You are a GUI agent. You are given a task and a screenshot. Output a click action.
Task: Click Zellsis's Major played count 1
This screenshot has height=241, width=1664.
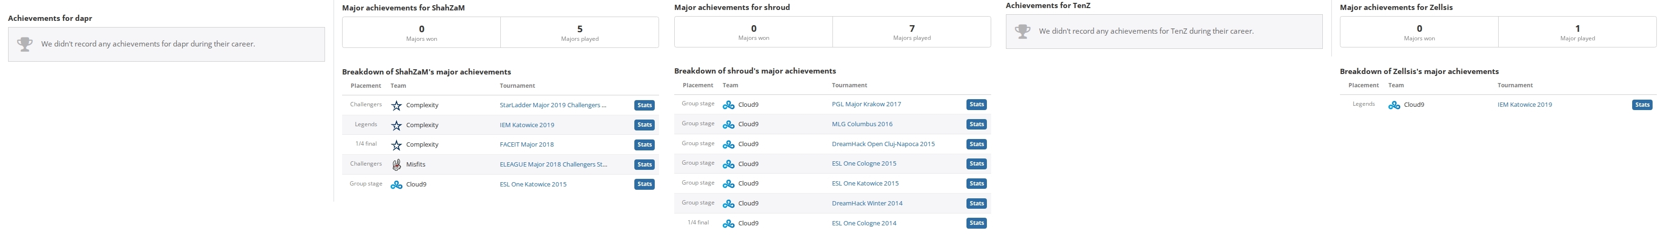click(1578, 28)
